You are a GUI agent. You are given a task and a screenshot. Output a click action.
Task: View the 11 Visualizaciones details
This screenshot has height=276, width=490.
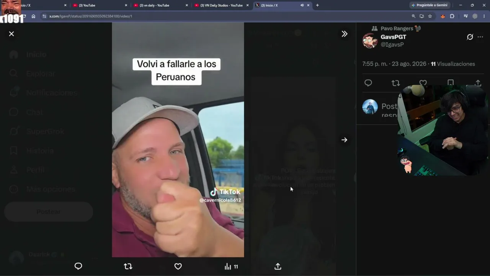(453, 64)
